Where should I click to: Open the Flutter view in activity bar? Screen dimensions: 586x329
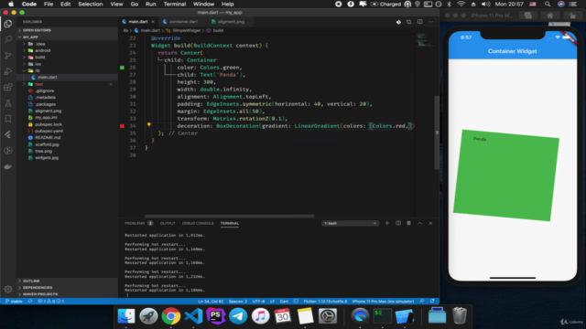click(x=8, y=134)
